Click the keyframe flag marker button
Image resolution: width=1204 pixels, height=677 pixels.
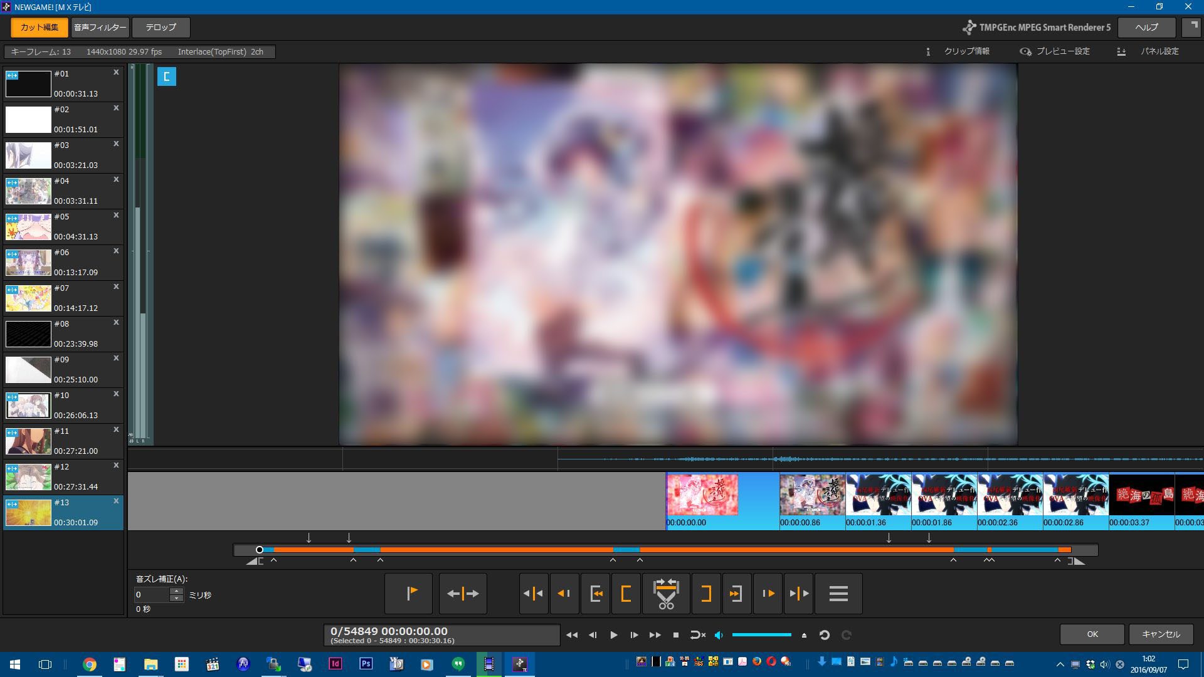pyautogui.click(x=408, y=593)
